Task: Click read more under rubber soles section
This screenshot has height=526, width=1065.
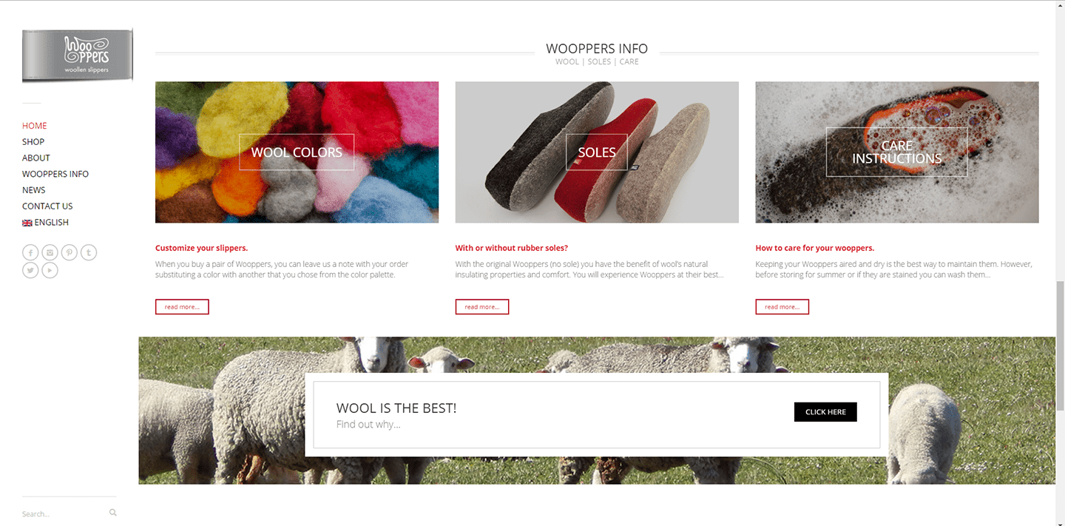Action: (482, 307)
